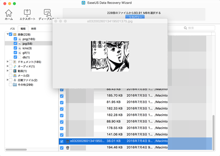Uncheck the selected 38.01 KB file
The height and width of the screenshot is (156, 220).
pos(62,141)
